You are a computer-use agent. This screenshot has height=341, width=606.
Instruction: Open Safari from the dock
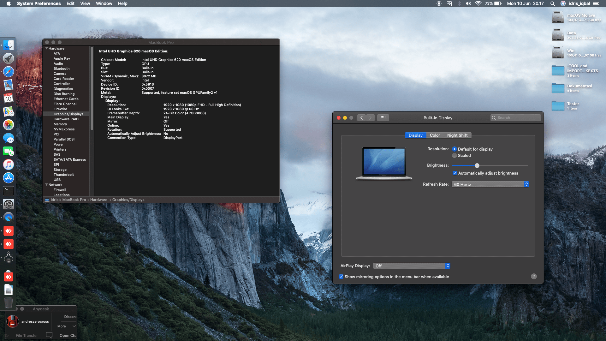tap(9, 72)
